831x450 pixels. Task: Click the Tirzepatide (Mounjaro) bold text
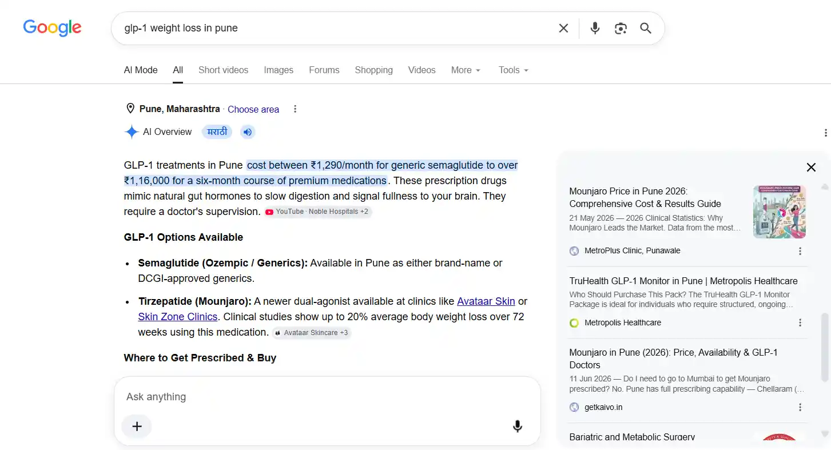pos(195,301)
